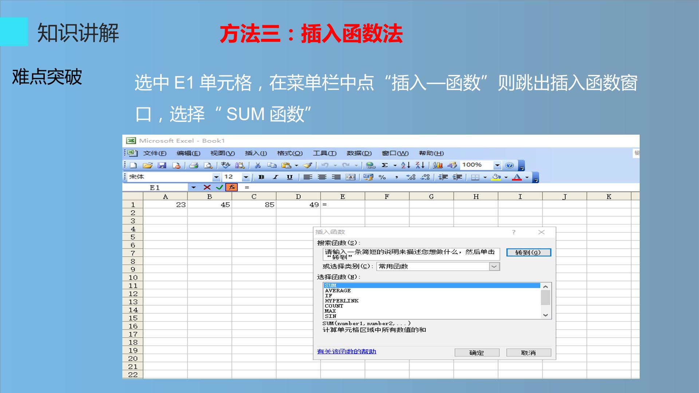Open the 或选择类别 category dropdown

point(438,266)
